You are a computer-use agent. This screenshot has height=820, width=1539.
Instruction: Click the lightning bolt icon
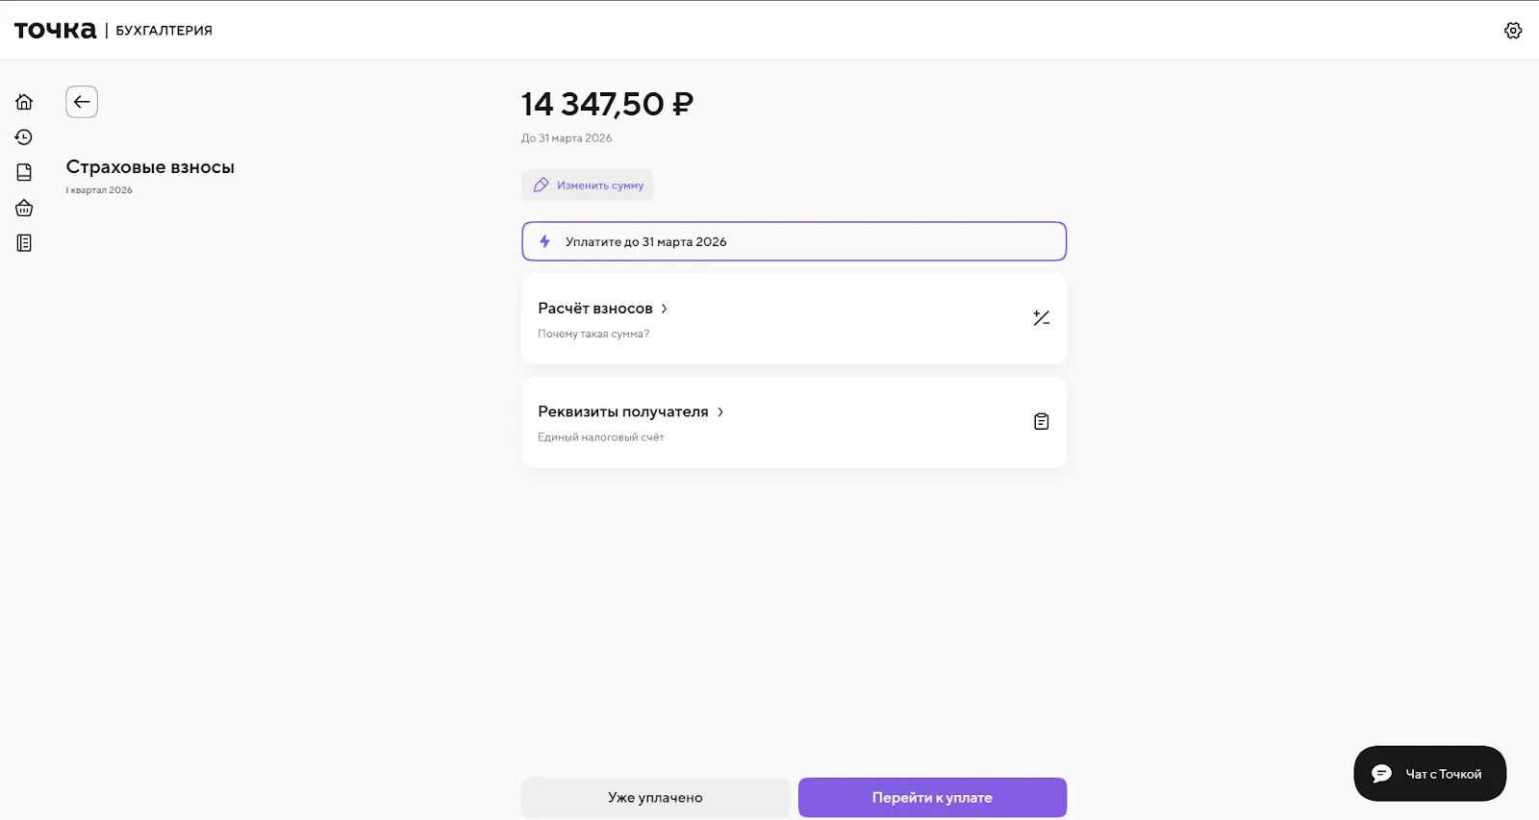click(544, 241)
